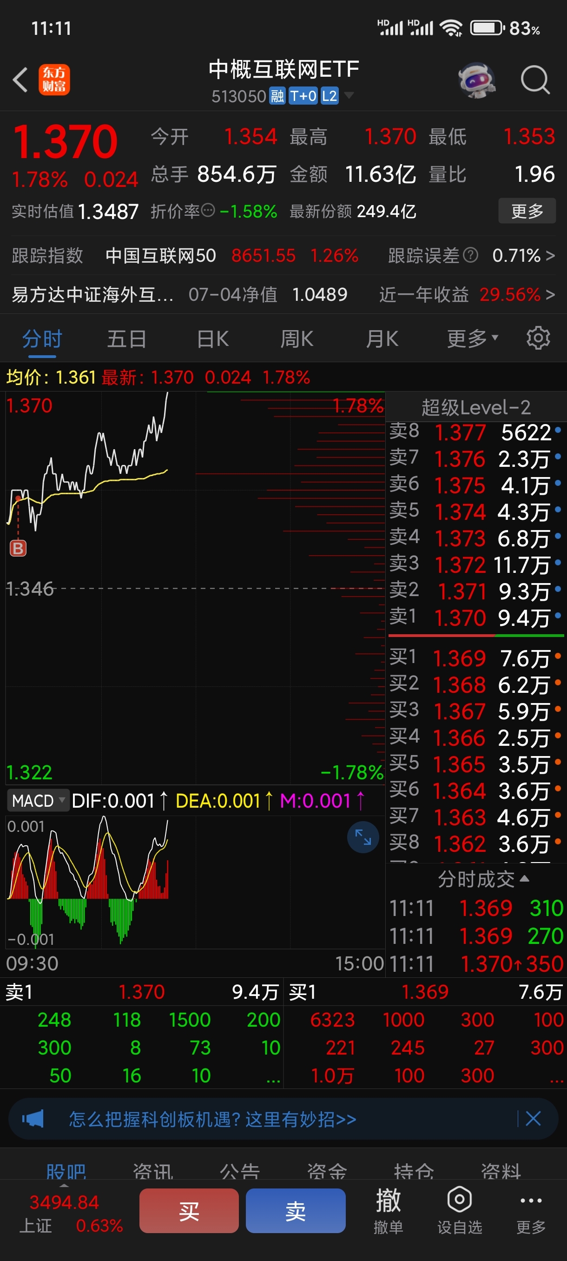
Task: Open the 科创板机遇 promo link
Action: pyautogui.click(x=213, y=1119)
